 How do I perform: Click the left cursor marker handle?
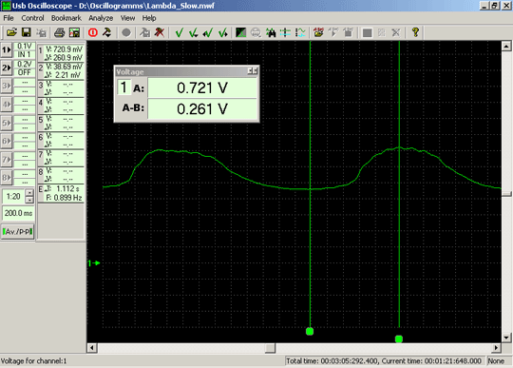(310, 331)
